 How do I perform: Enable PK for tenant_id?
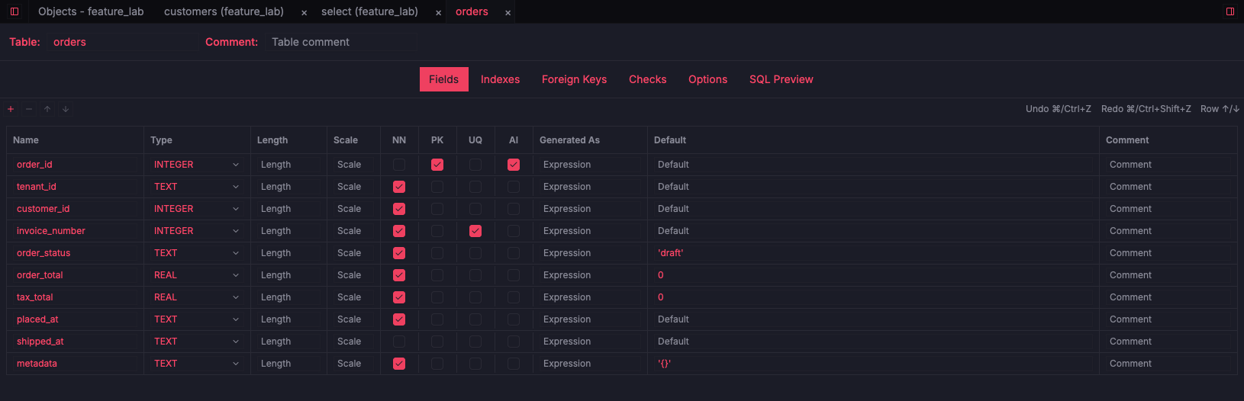(437, 187)
